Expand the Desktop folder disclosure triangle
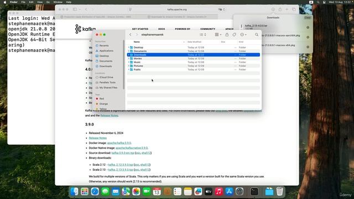This screenshot has height=199, width=354. pyautogui.click(x=129, y=48)
